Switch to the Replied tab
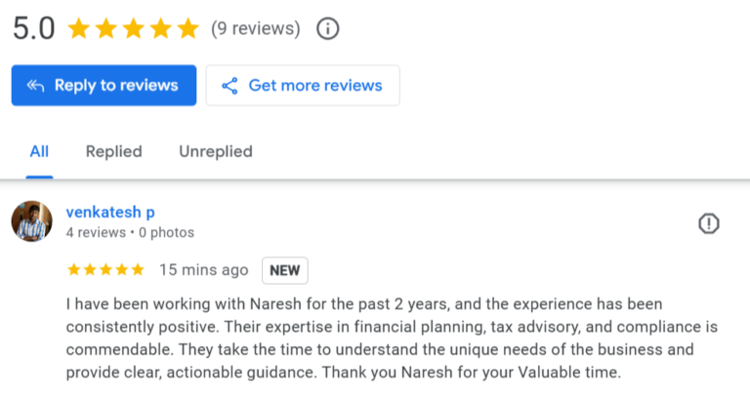The width and height of the screenshot is (750, 397). click(113, 151)
